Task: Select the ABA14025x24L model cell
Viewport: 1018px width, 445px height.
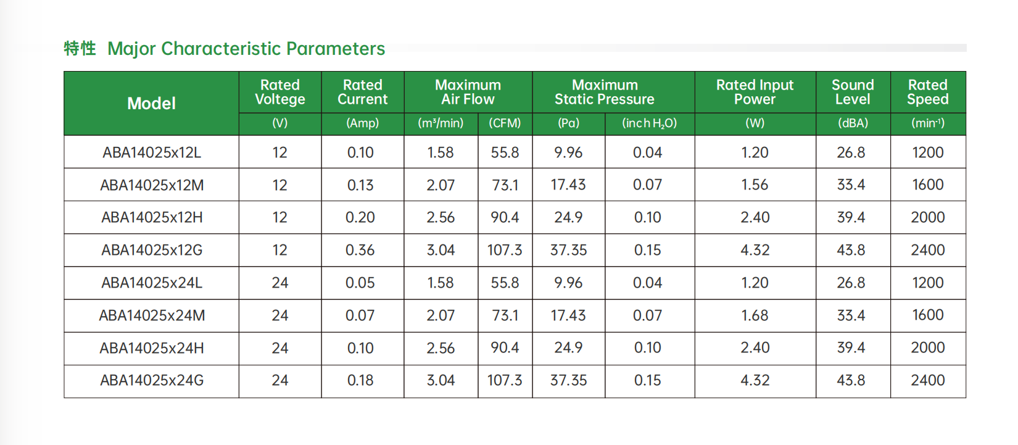Action: (x=152, y=283)
